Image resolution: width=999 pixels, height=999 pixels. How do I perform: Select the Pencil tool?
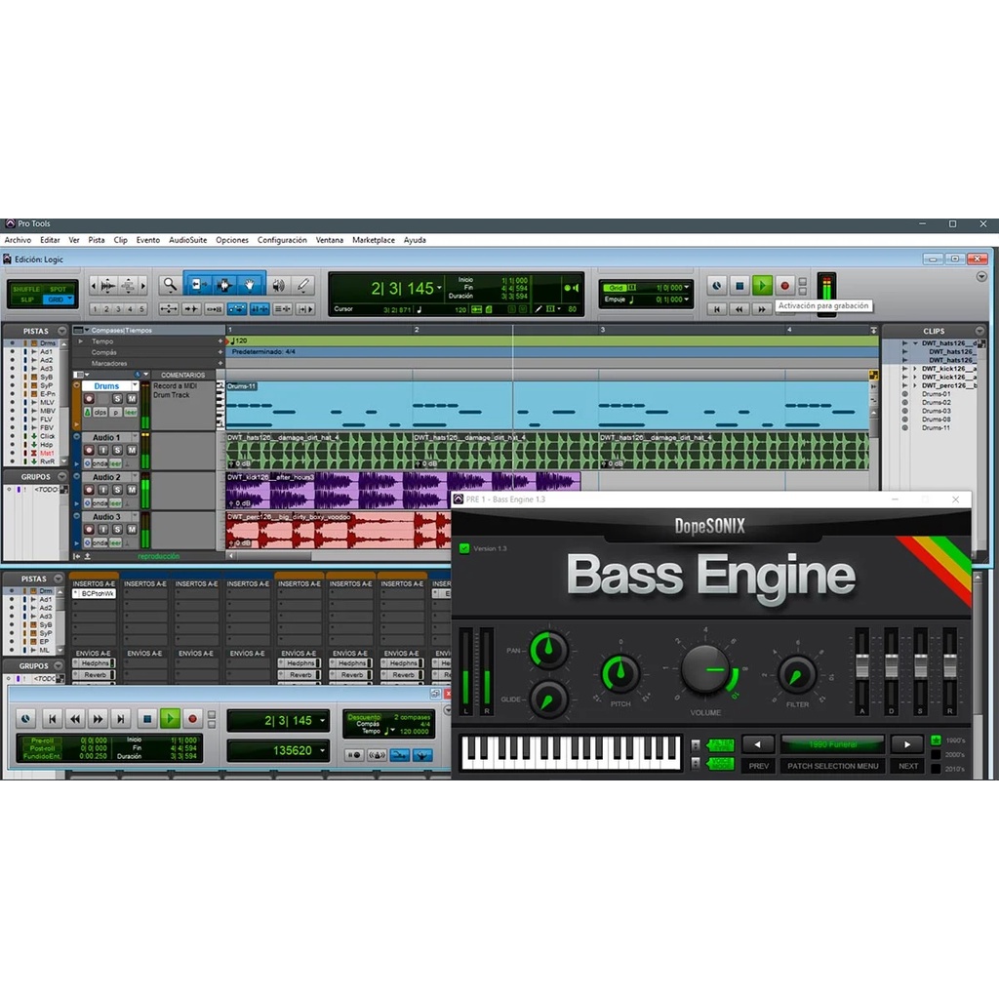point(304,286)
